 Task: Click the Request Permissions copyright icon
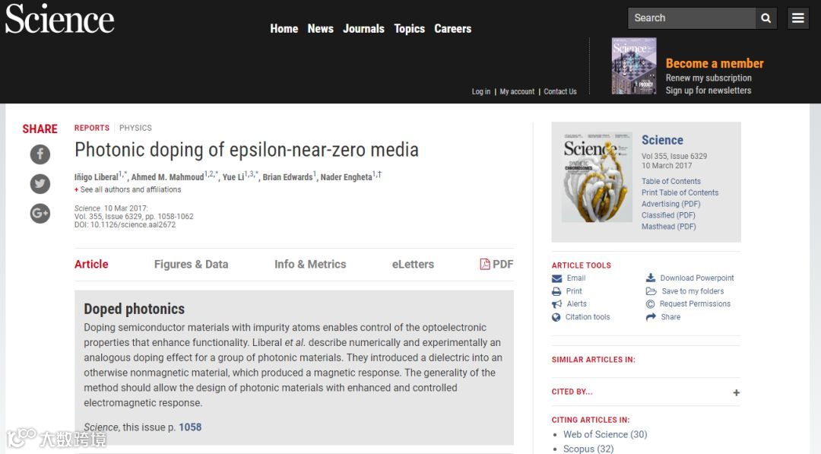tap(650, 303)
